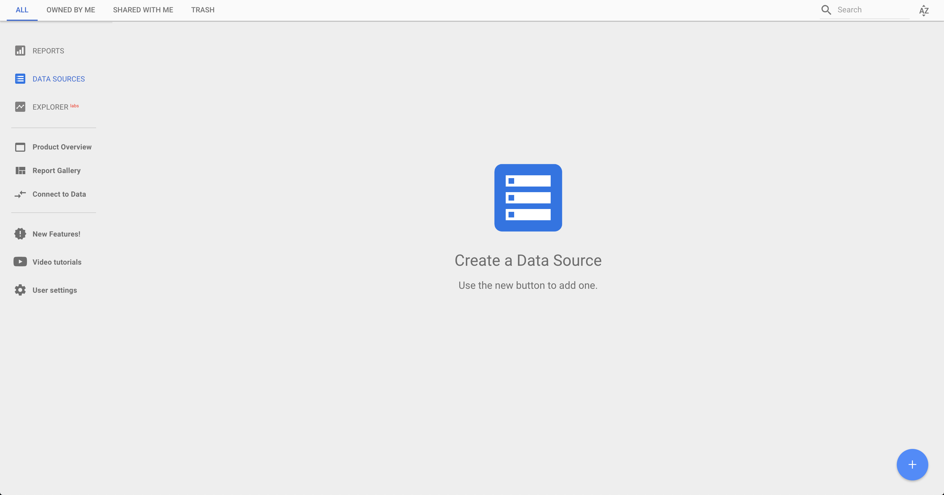Click the Report Gallery grid icon
The height and width of the screenshot is (495, 944).
coord(20,170)
